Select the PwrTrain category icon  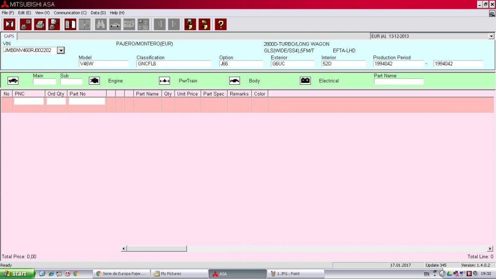pos(165,81)
